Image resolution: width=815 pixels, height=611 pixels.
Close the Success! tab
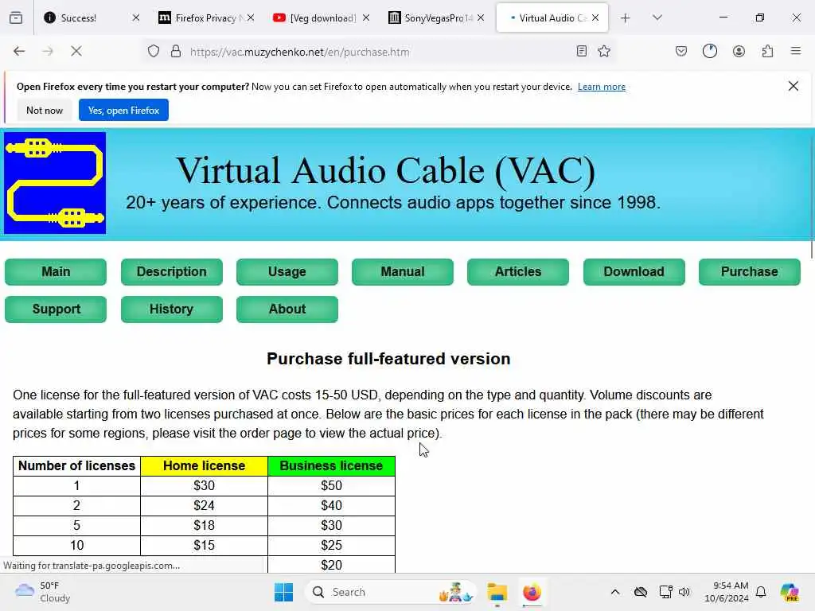tap(135, 18)
